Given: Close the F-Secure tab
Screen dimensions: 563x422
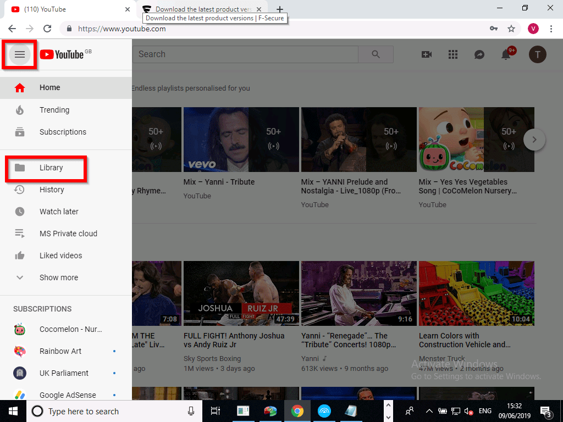Looking at the screenshot, I should (x=259, y=9).
